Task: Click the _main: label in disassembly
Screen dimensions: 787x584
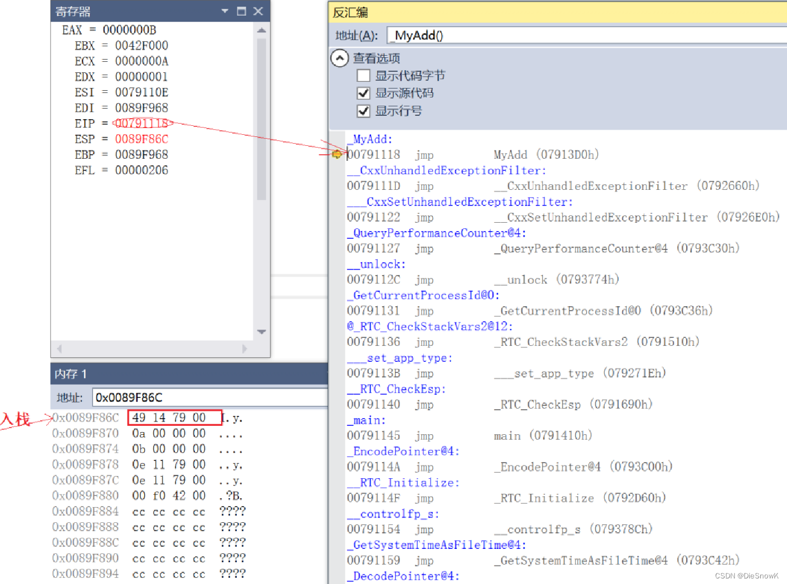Action: coord(366,420)
